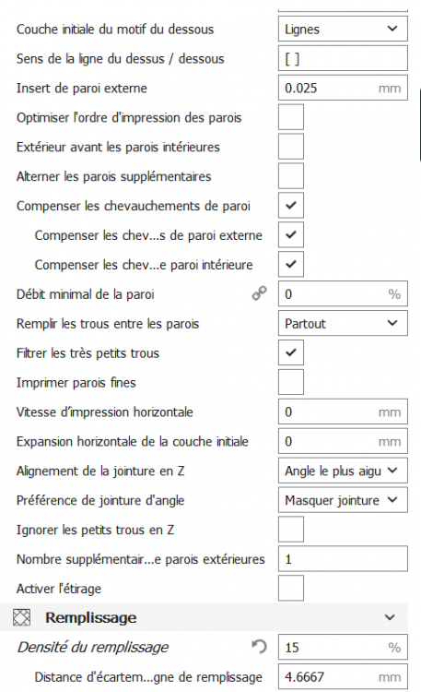Tick the Imprimer parois fines checkbox
Screen dimensions: 421x692
click(291, 382)
